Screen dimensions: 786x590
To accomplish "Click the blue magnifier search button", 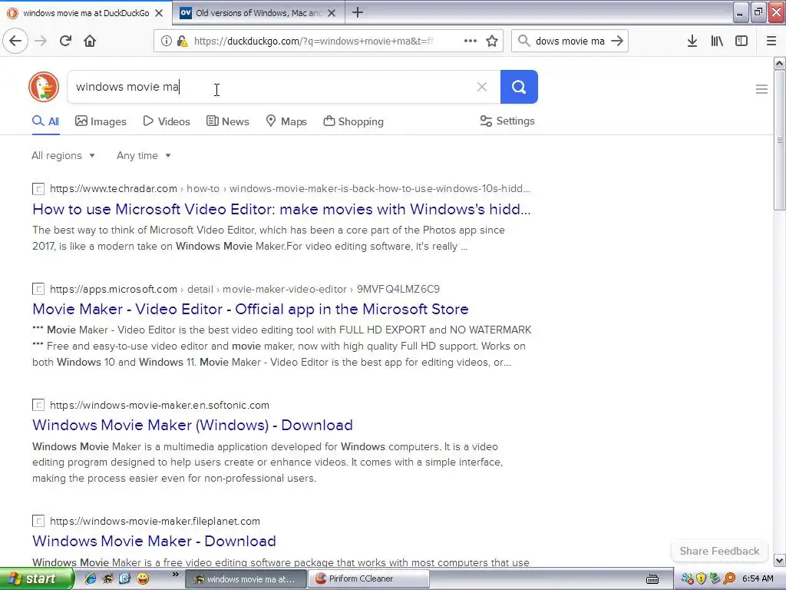I will pyautogui.click(x=519, y=87).
